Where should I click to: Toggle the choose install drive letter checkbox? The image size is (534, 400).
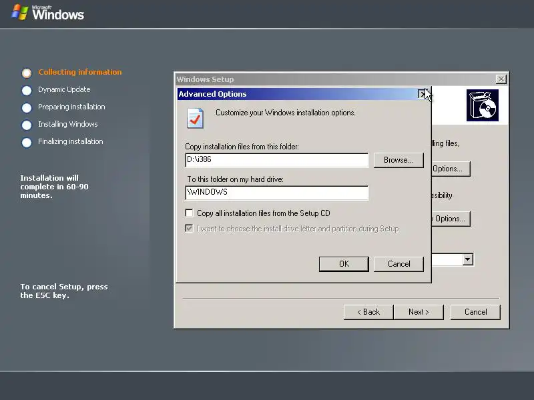tap(189, 228)
